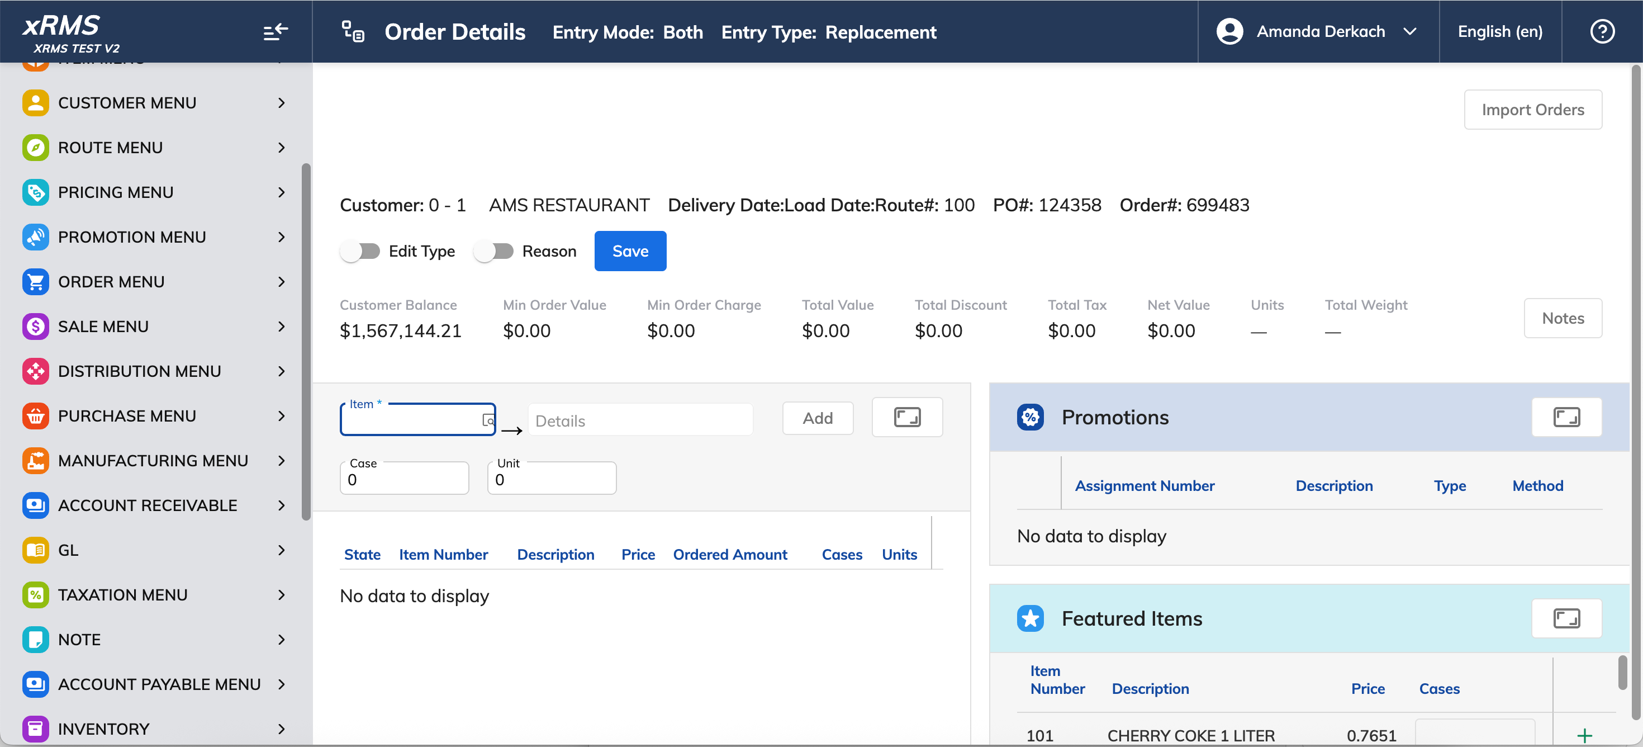Click the Note icon in sidebar
The height and width of the screenshot is (747, 1643).
click(x=36, y=639)
